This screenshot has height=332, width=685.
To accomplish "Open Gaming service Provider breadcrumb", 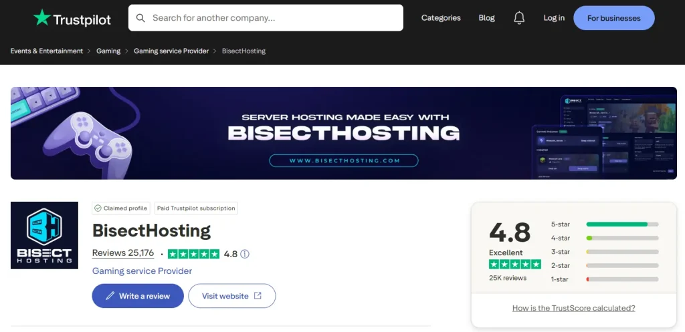I will (171, 51).
